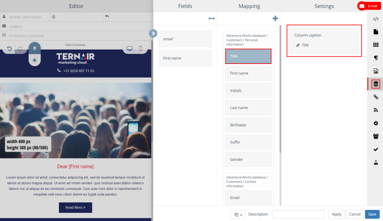Open the document page icon in sidebar
Viewport: 383px width, 221px height.
(x=376, y=32)
